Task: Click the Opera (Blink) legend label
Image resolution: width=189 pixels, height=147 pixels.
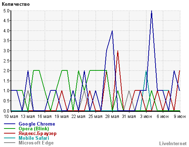Action: coord(34,129)
